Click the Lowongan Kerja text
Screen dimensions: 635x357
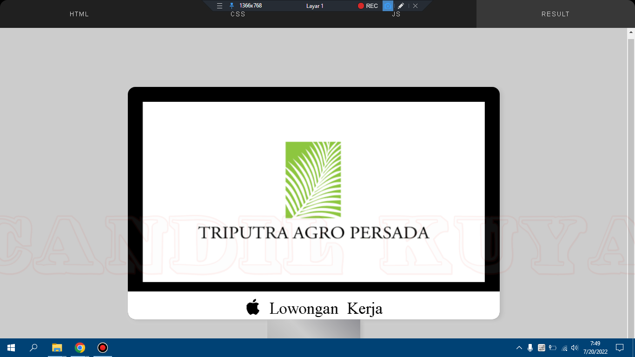click(x=326, y=309)
